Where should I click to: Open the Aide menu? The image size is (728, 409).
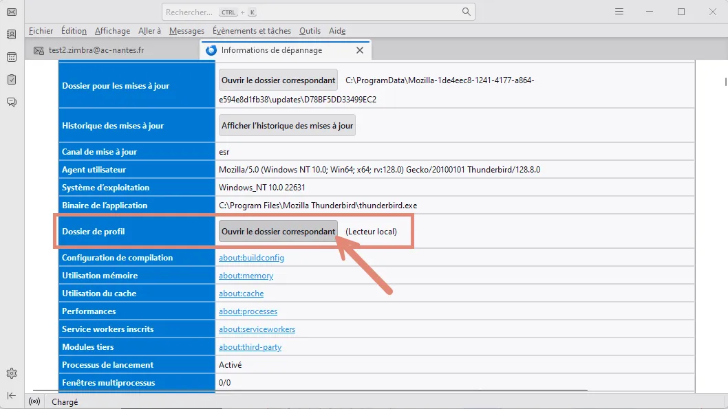point(337,31)
